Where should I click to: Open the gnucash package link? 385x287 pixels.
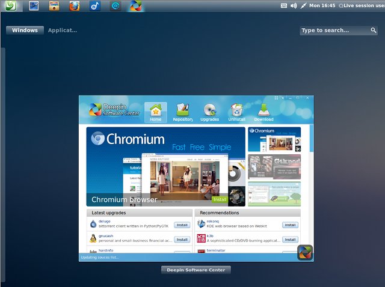coord(106,236)
